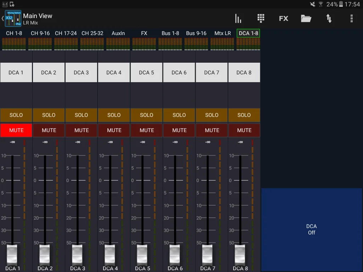Select DCA 6 channel name button
363x272 pixels.
click(x=179, y=72)
